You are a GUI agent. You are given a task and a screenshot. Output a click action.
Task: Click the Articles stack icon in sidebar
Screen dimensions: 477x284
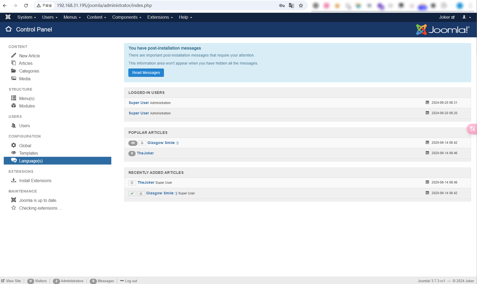(x=14, y=63)
